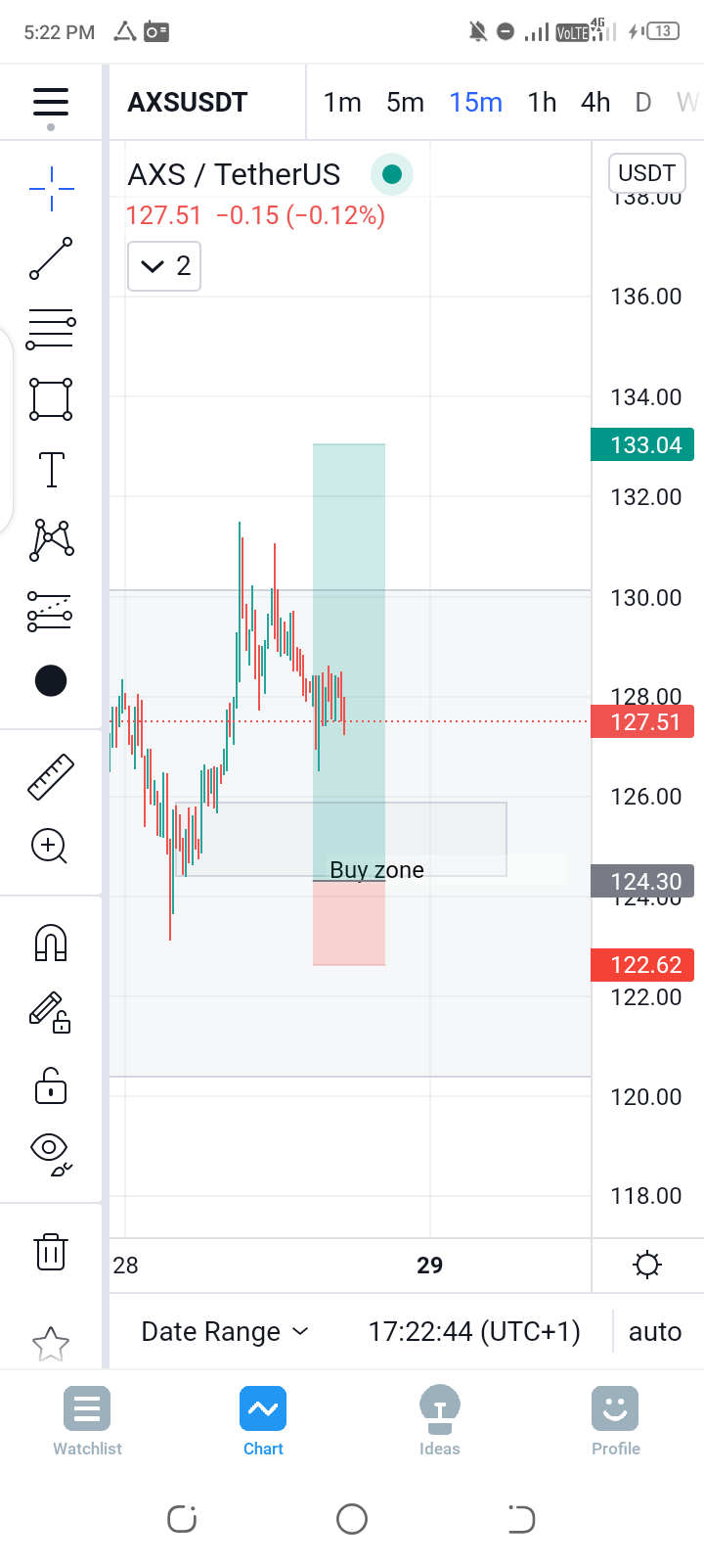This screenshot has height=1566, width=704.
Task: Open the hamburger menu
Action: 51,103
